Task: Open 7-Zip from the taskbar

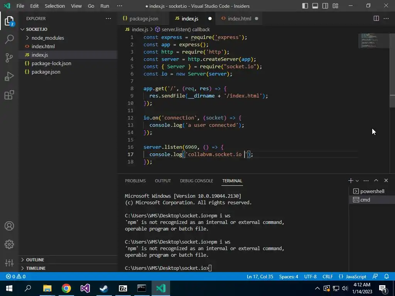Action: coord(123,288)
